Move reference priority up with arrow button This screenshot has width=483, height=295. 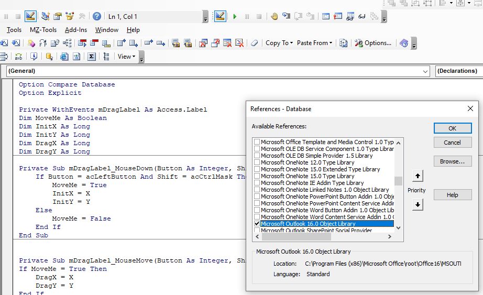pyautogui.click(x=418, y=176)
